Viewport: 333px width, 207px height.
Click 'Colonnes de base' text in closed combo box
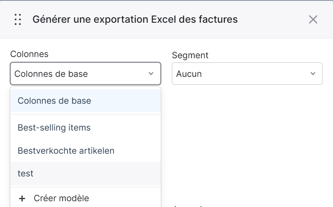(51, 74)
